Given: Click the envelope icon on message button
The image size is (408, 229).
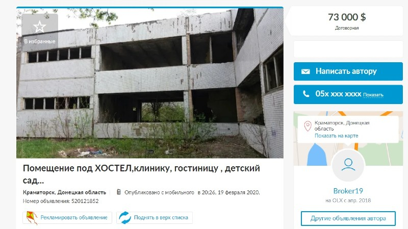Looking at the screenshot, I should [305, 71].
